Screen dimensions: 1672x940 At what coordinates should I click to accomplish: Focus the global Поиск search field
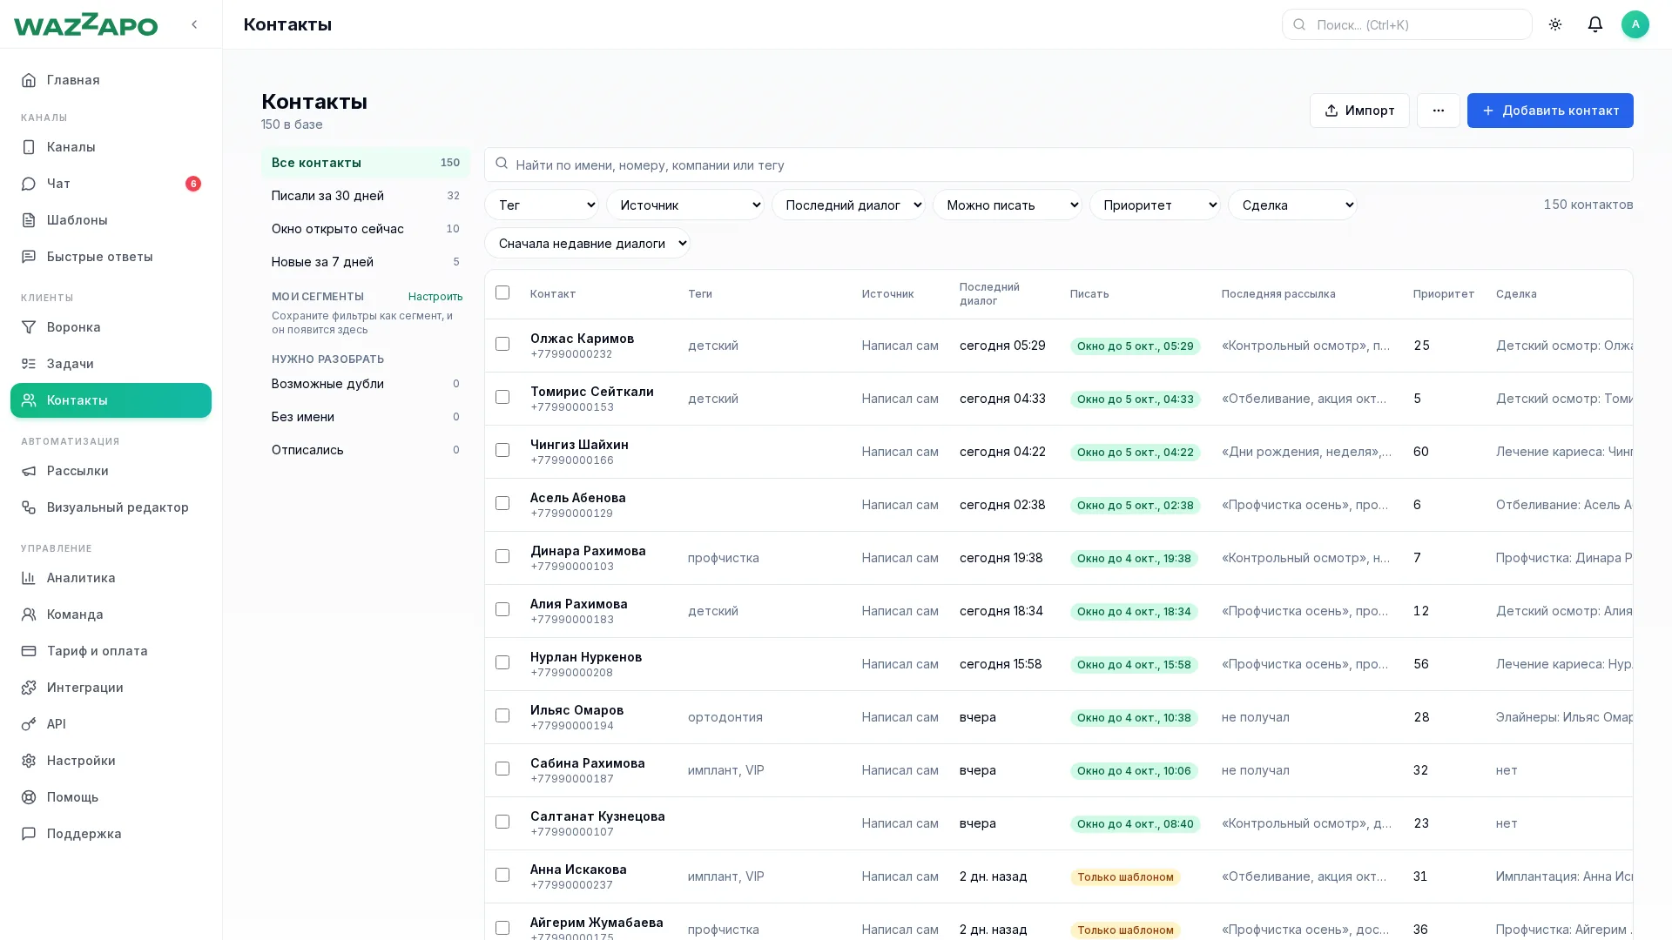coord(1407,24)
